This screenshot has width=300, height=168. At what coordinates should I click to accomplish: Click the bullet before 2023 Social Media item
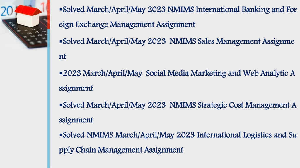click(x=61, y=73)
